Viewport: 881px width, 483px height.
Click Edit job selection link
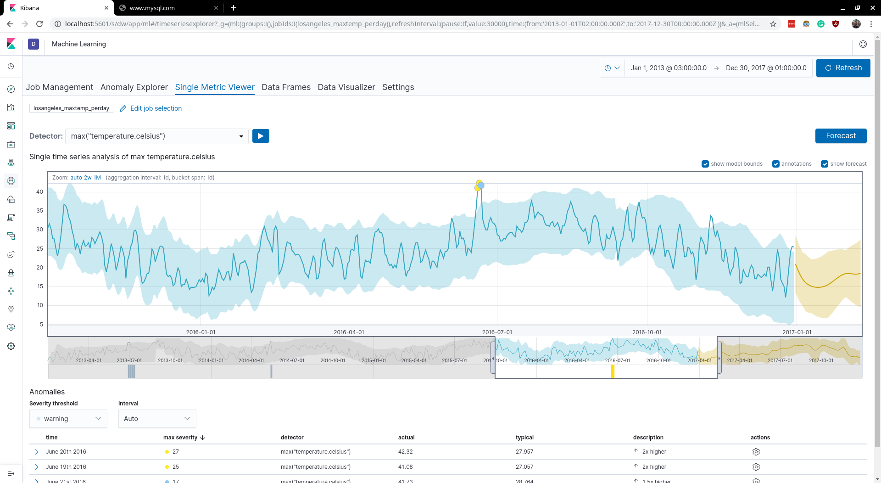pos(151,108)
